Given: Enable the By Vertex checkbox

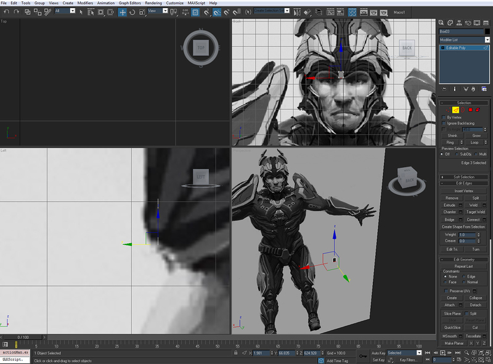Looking at the screenshot, I should [x=444, y=117].
